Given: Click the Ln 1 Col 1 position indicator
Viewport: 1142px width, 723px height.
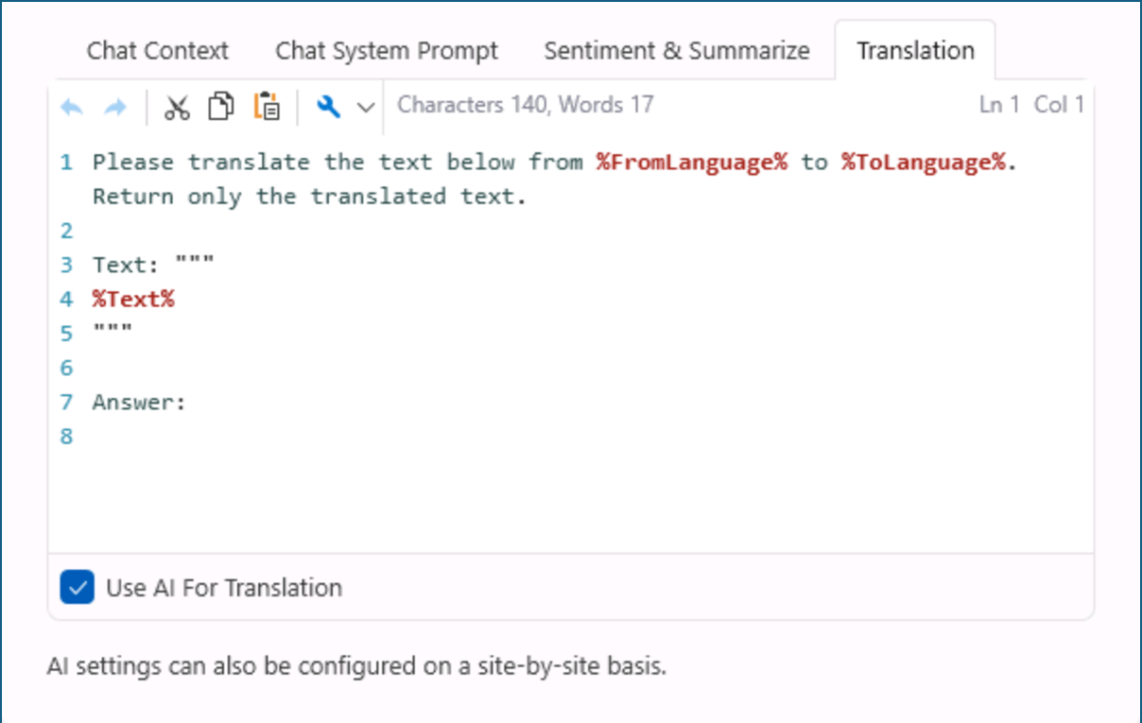Looking at the screenshot, I should [x=1030, y=105].
